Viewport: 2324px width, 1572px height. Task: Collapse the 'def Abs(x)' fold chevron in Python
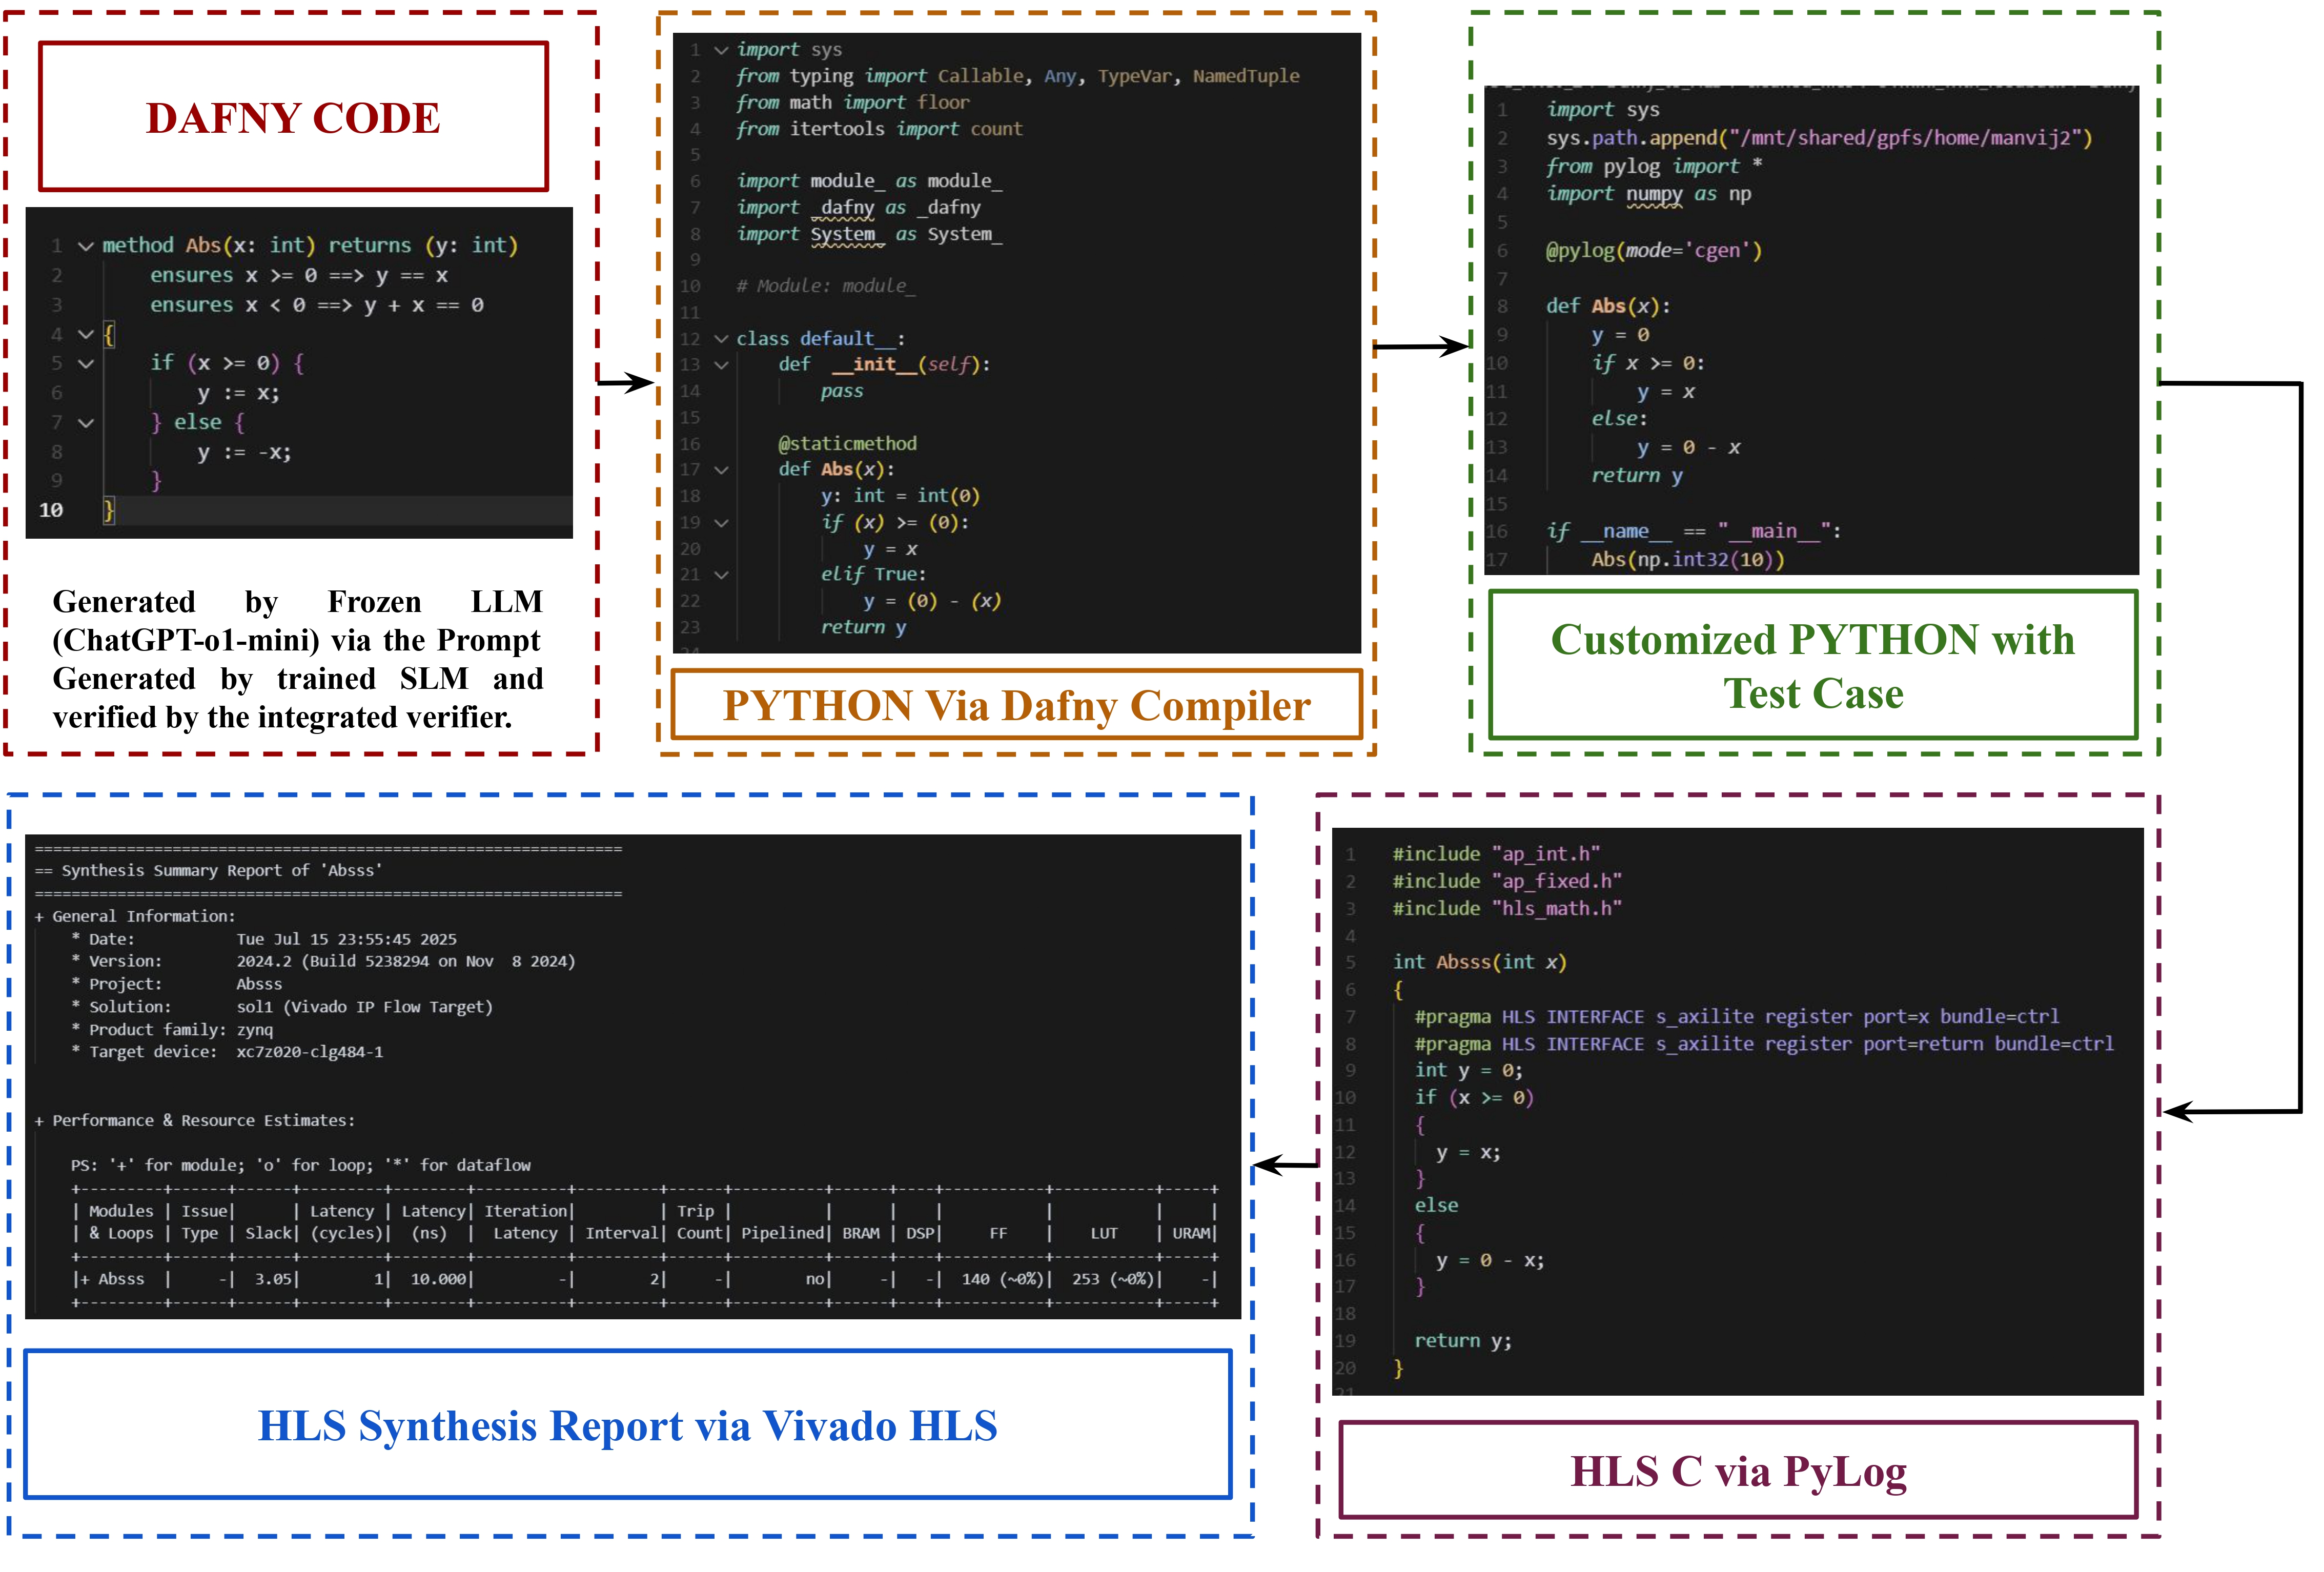(721, 470)
